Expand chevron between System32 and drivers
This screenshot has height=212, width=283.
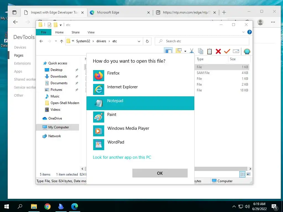[93, 41]
